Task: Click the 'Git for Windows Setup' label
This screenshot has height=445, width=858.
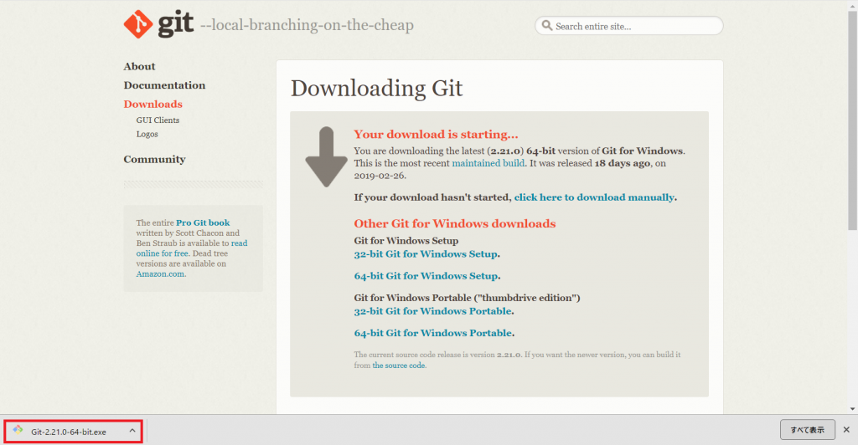Action: pyautogui.click(x=406, y=241)
